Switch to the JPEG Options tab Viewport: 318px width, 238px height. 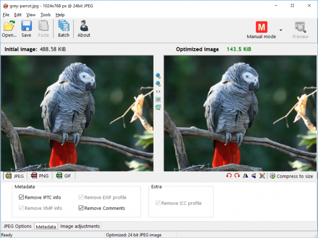click(x=17, y=226)
